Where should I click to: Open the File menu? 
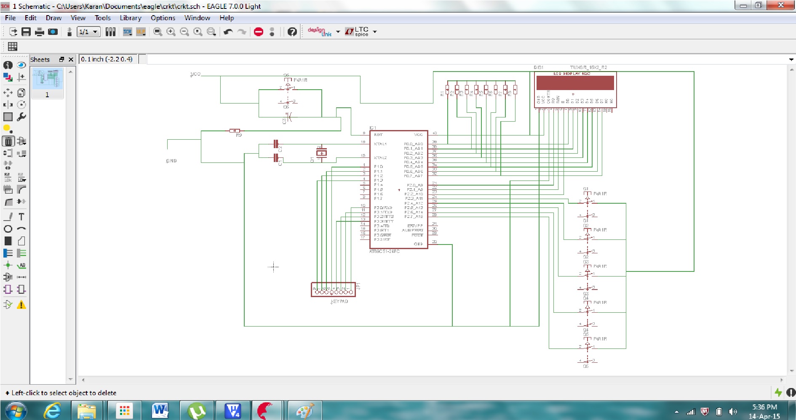[x=10, y=18]
